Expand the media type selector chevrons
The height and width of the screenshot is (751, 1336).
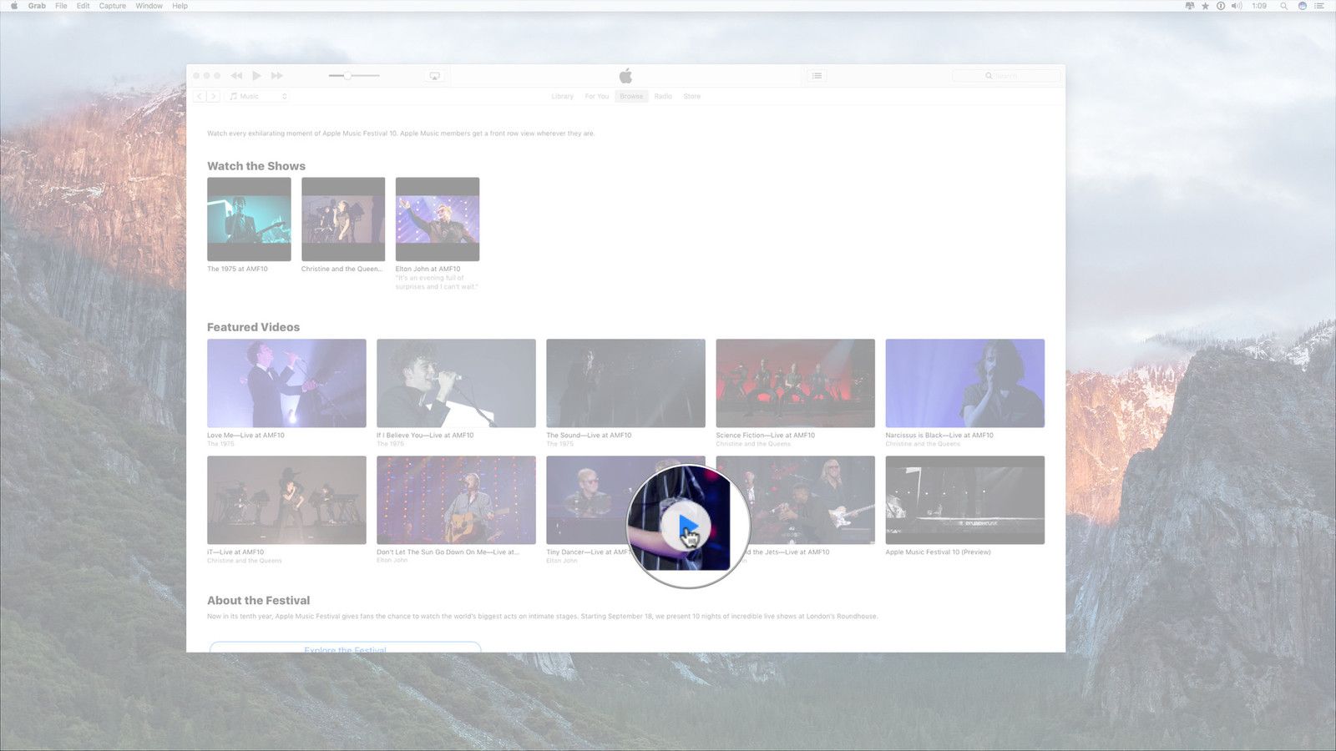coord(284,96)
